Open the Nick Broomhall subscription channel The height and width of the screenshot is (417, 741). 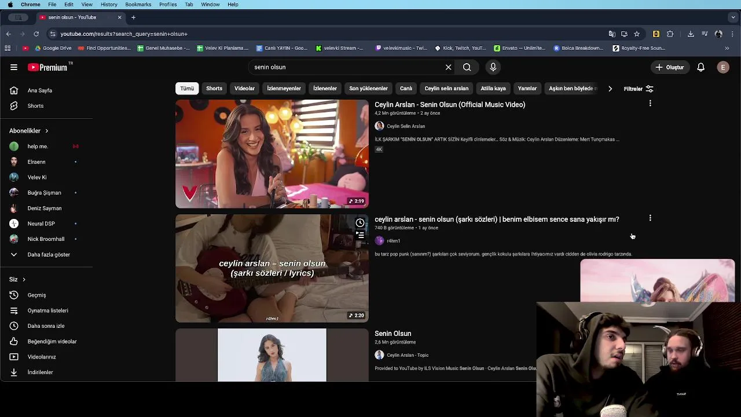coord(46,239)
